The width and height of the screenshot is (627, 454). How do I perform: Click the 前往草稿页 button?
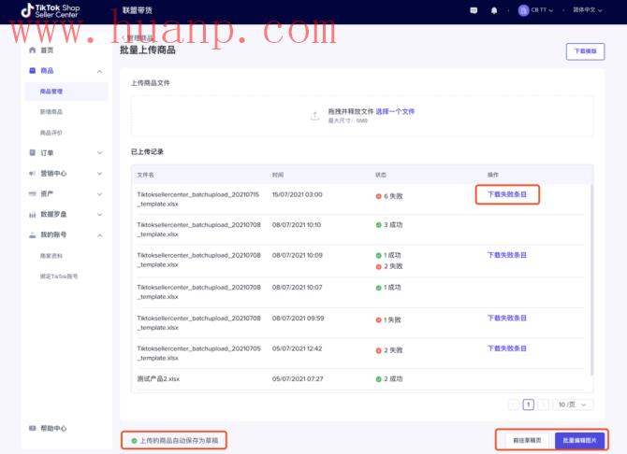527,440
